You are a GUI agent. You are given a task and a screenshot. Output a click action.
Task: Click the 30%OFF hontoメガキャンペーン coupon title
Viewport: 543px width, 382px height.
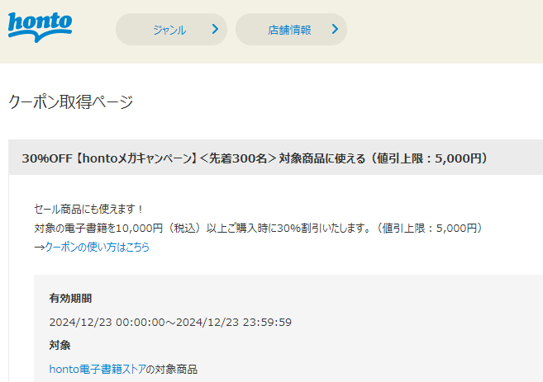pyautogui.click(x=255, y=158)
